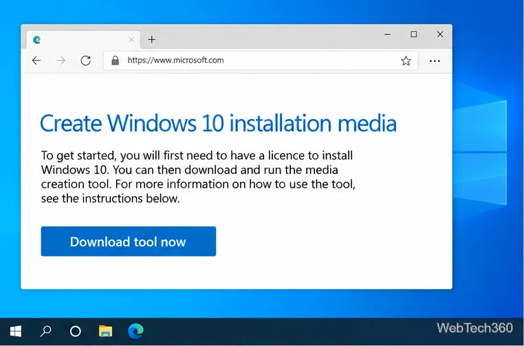Close the Edge browser window
Screen dimensions: 524x346
coord(440,34)
